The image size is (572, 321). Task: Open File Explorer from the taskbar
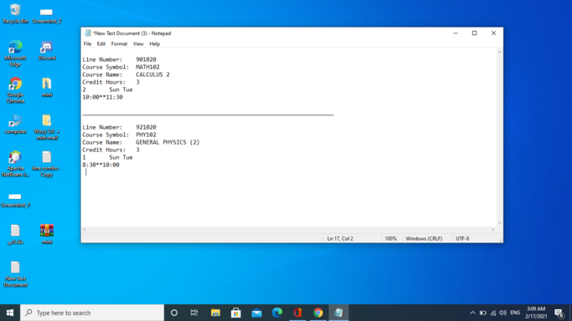click(x=215, y=313)
